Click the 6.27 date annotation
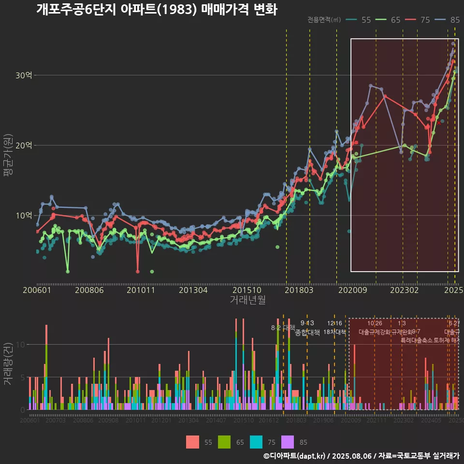This screenshot has height=464, width=464. [x=454, y=323]
